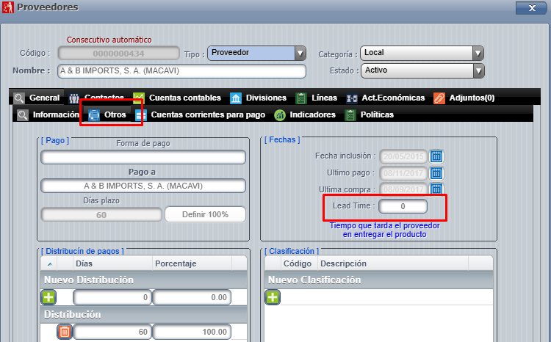Click the Contactos people icon
This screenshot has height=342, width=551.
point(73,98)
